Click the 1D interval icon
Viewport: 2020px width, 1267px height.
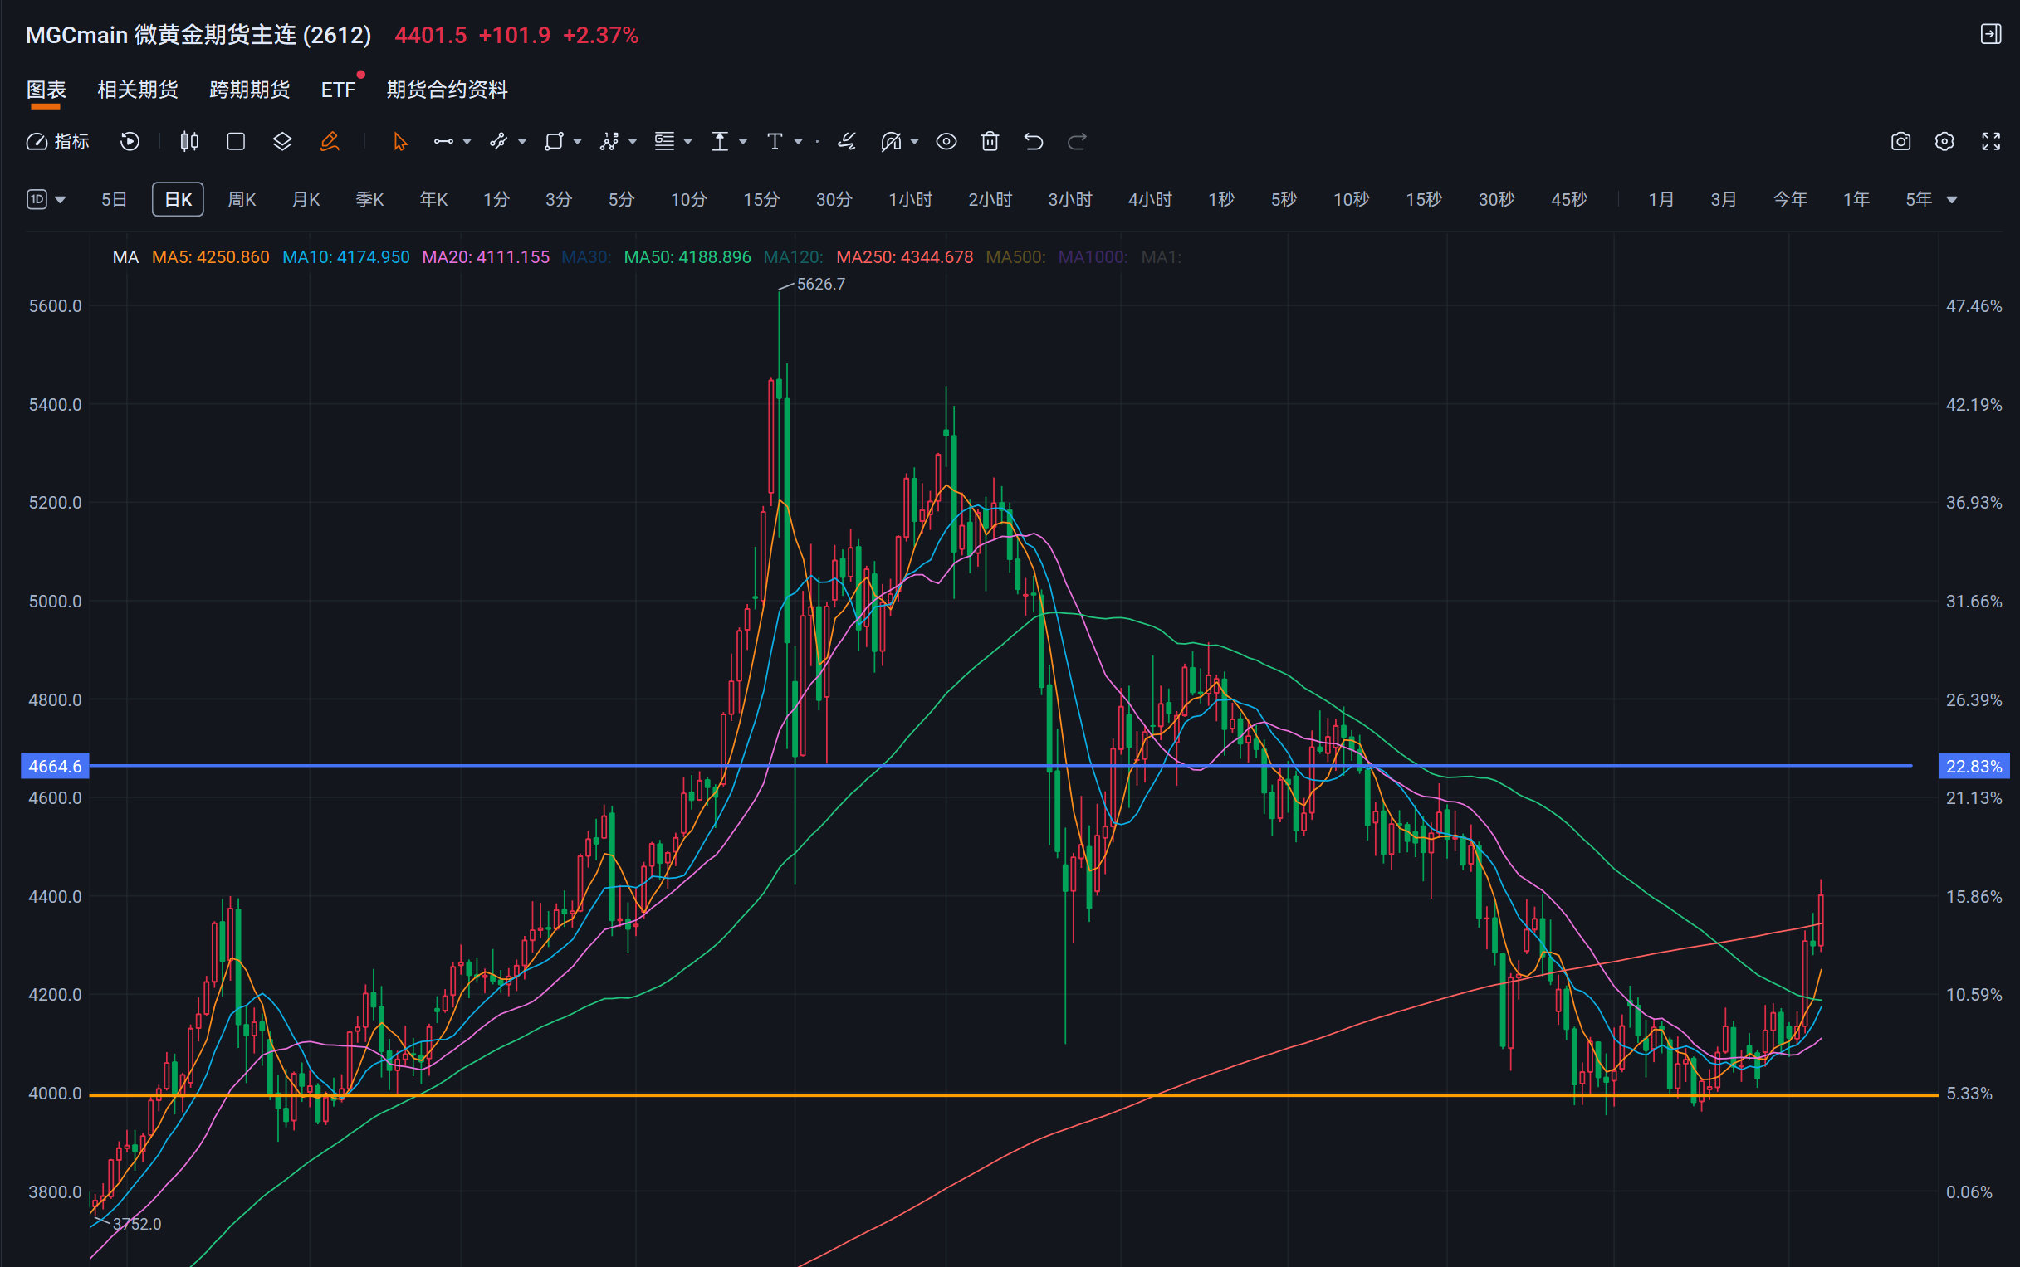pyautogui.click(x=37, y=199)
